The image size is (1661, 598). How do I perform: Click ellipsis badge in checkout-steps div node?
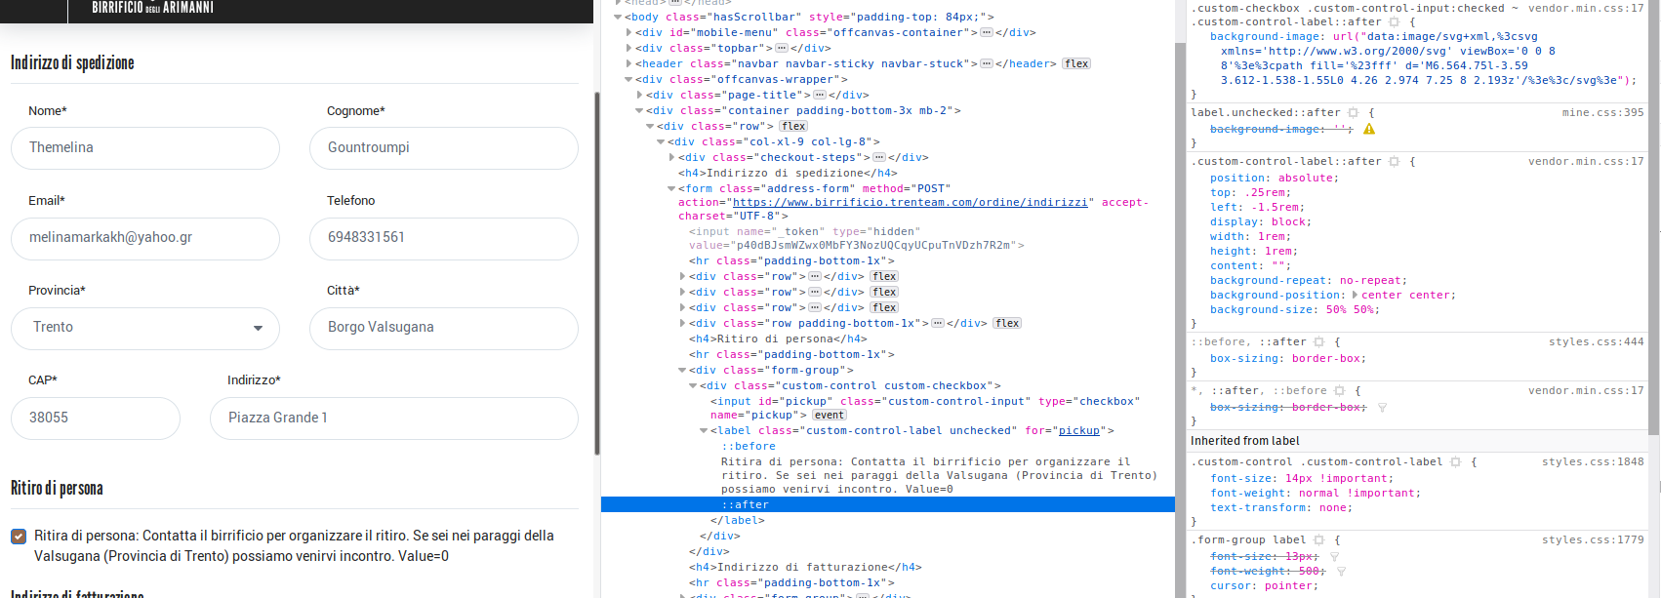coord(878,157)
